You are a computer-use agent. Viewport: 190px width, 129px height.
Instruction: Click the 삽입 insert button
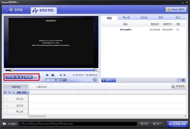pos(28,77)
